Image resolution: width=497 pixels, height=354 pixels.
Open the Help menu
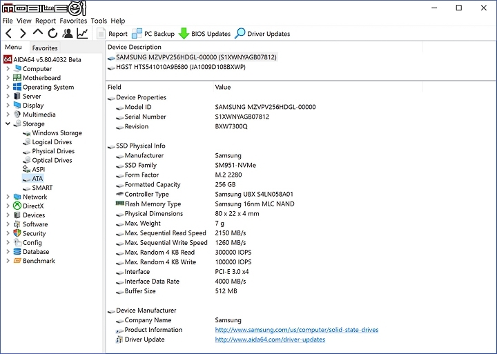118,21
